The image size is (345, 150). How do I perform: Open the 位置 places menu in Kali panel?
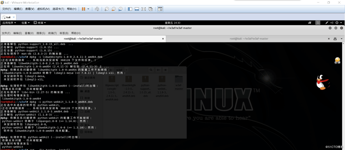pos(25,23)
